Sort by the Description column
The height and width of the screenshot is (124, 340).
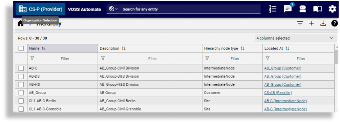pyautogui.click(x=150, y=48)
